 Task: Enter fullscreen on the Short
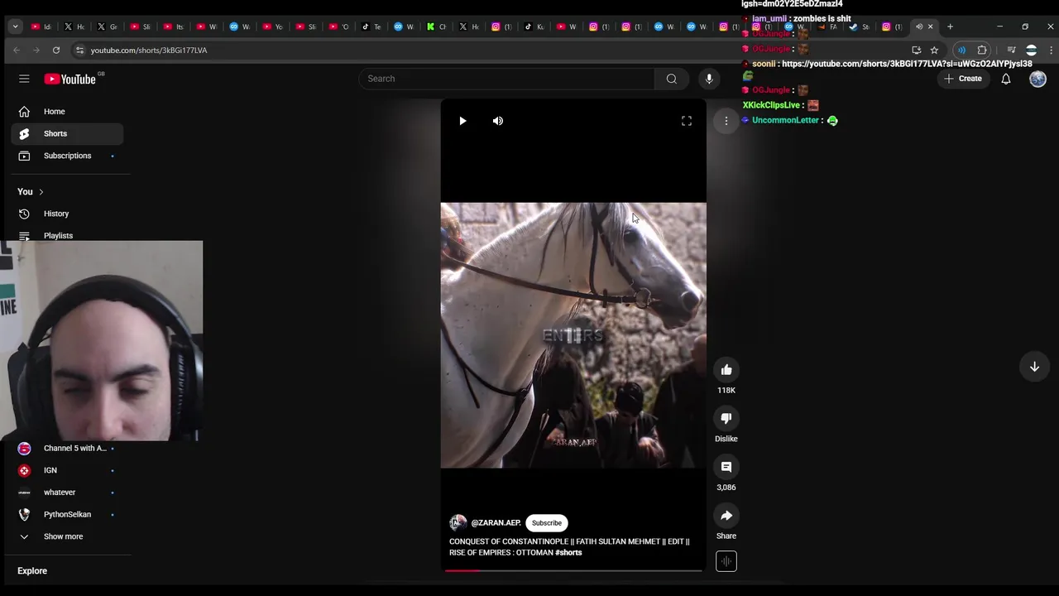click(687, 121)
